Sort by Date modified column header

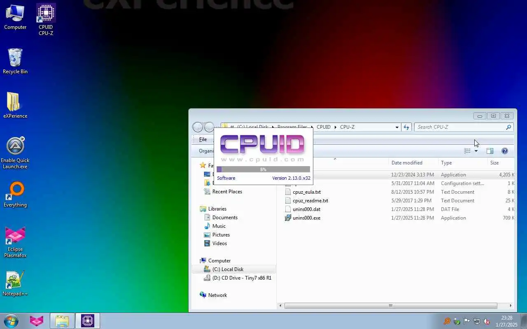point(413,163)
